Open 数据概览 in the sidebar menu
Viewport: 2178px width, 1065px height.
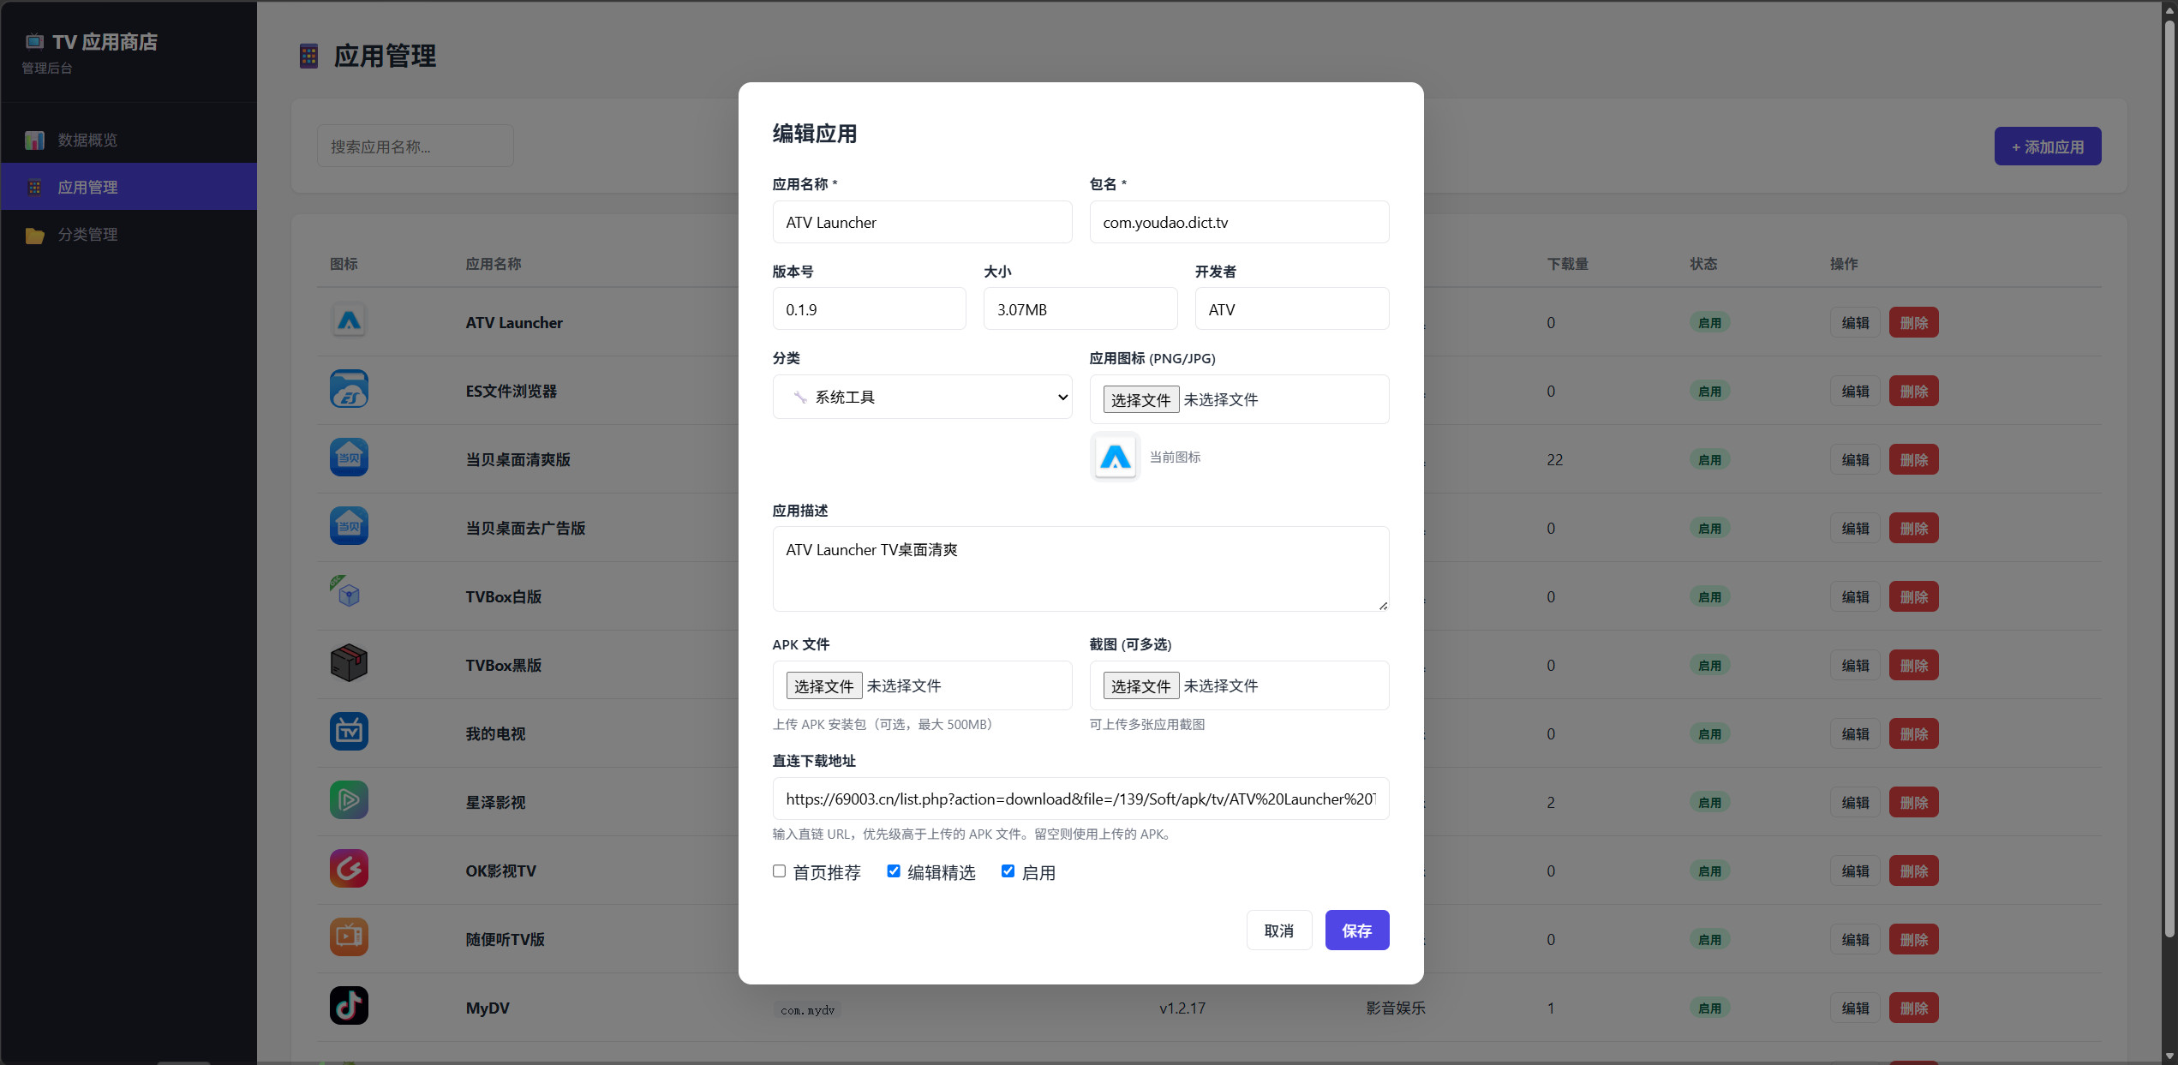pyautogui.click(x=129, y=140)
